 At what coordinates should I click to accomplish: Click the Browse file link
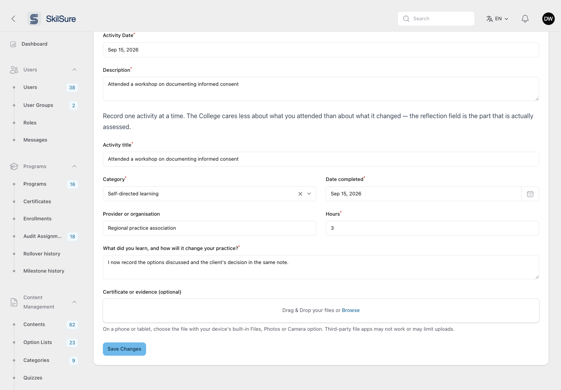[351, 310]
